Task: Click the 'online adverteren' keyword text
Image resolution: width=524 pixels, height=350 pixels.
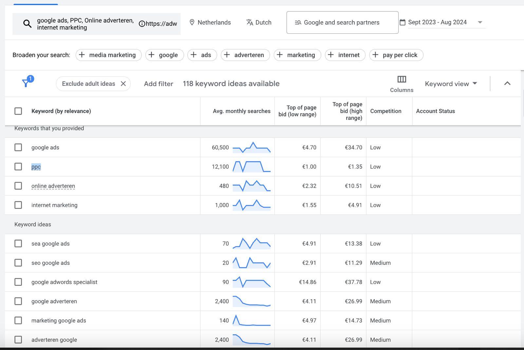Action: pos(53,186)
